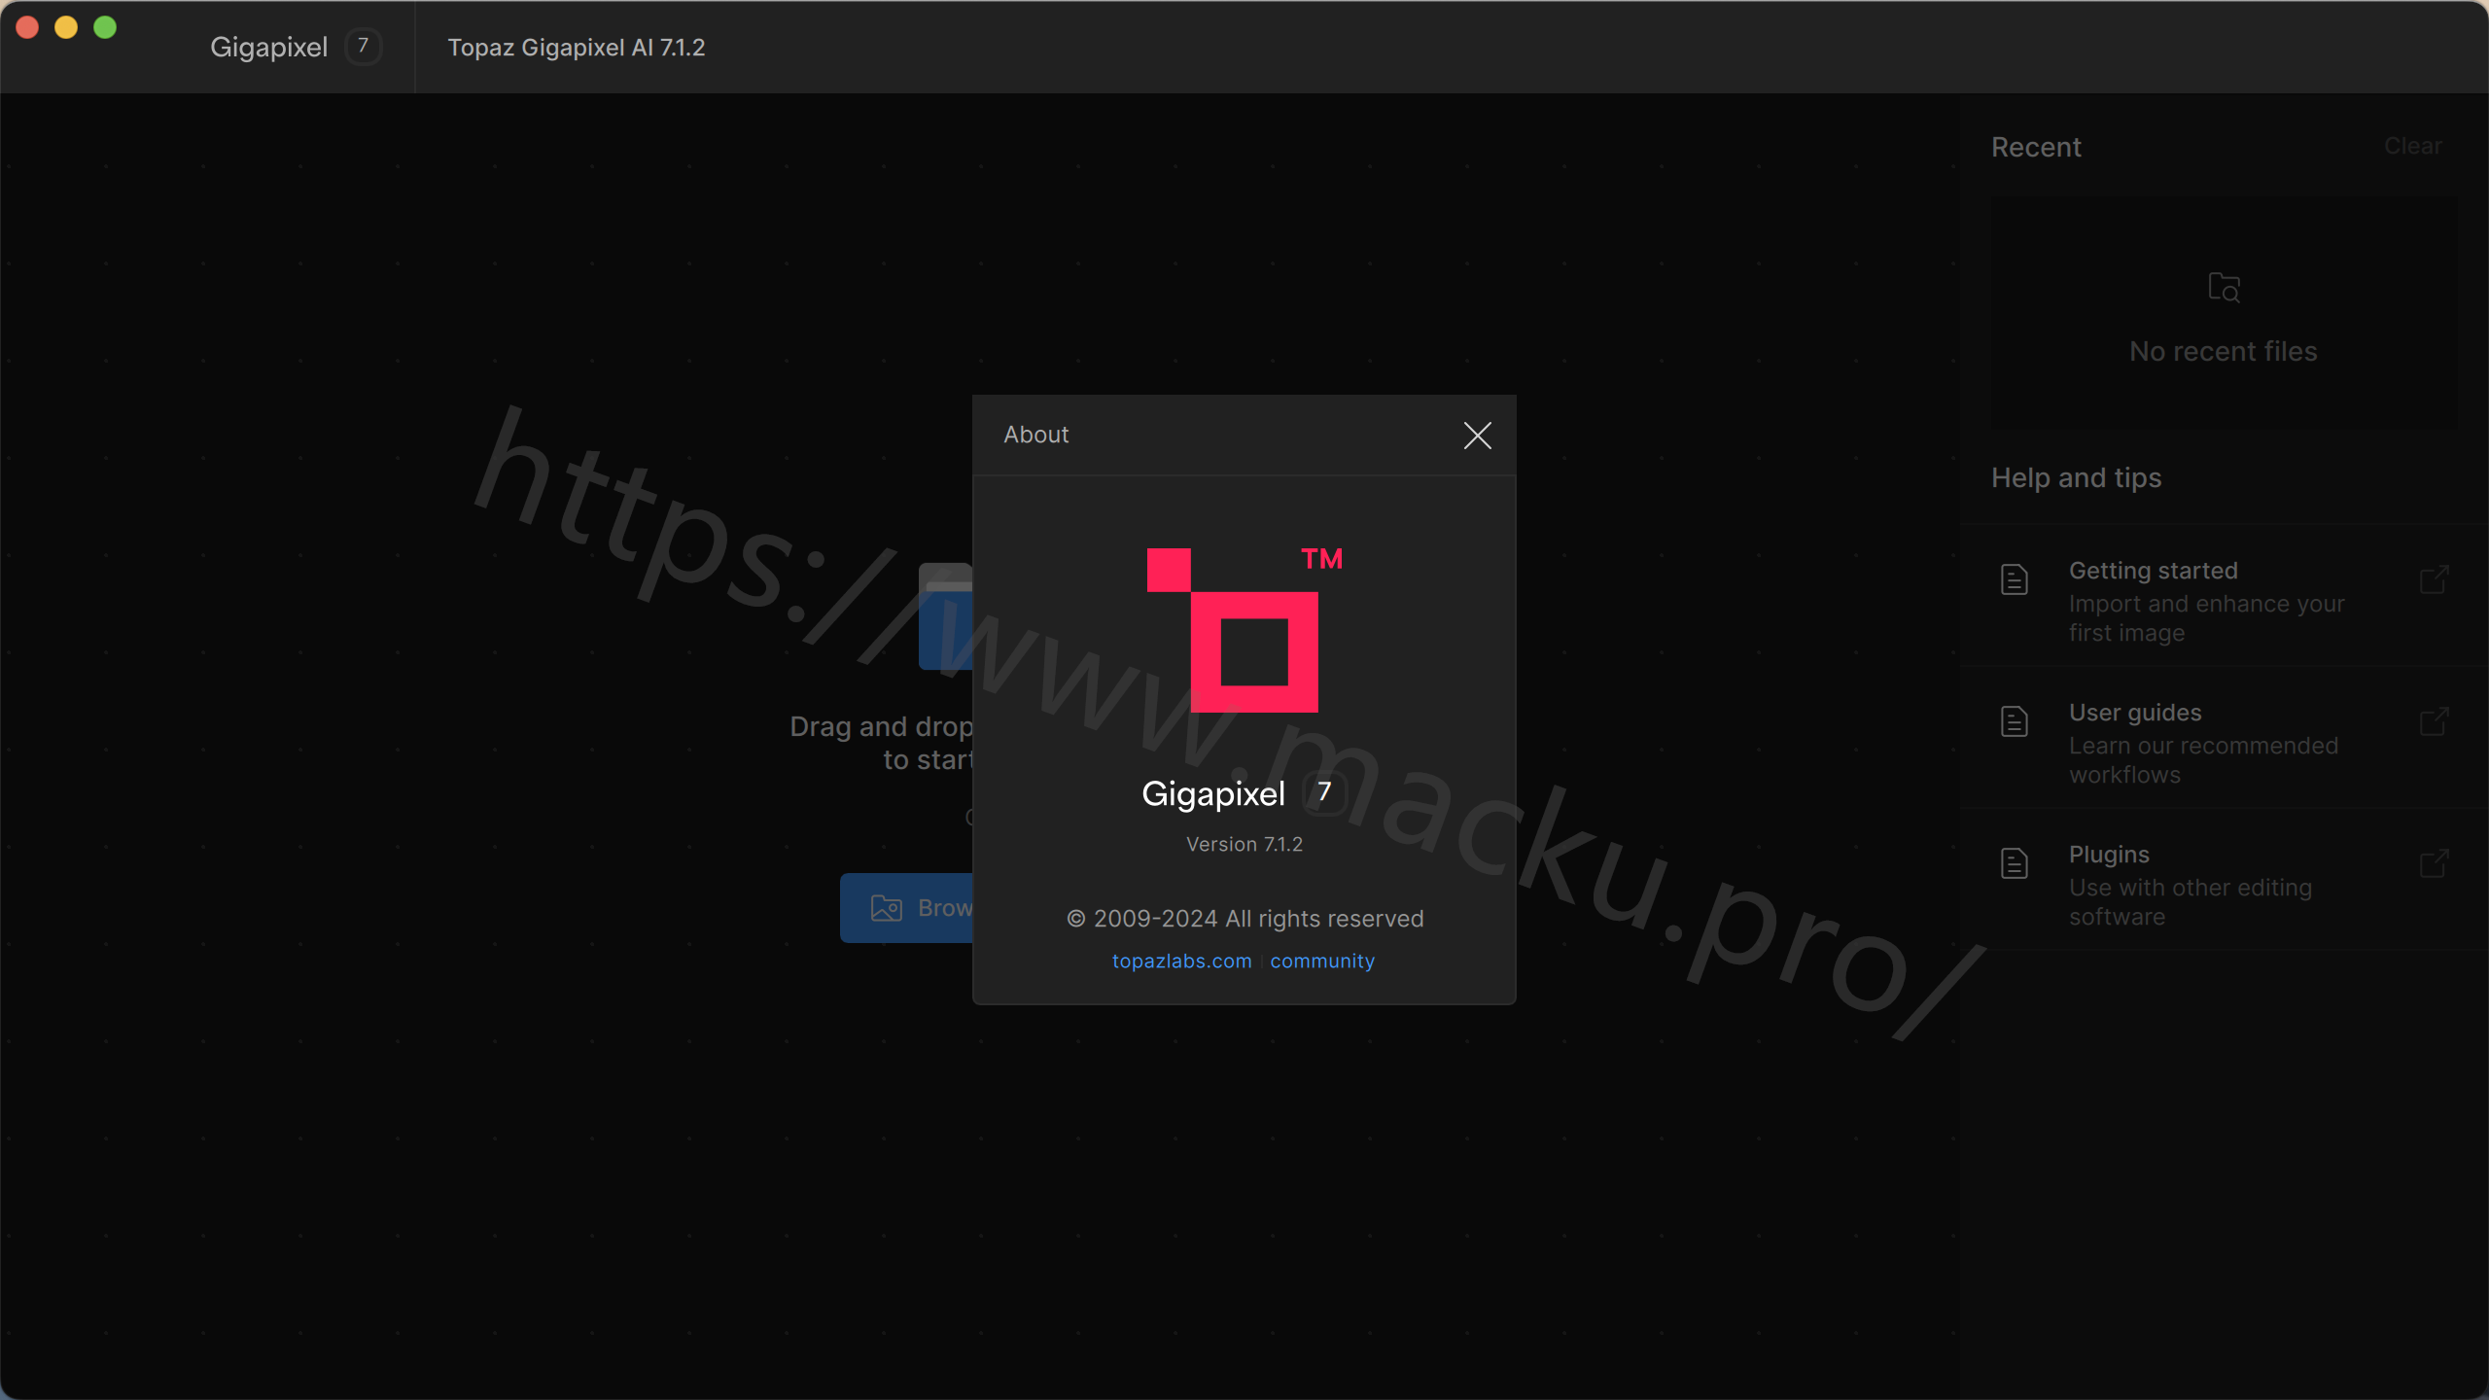Viewport: 2489px width, 1400px height.
Task: Click the 2009-2024 All rights reserved text
Action: pyautogui.click(x=1244, y=919)
